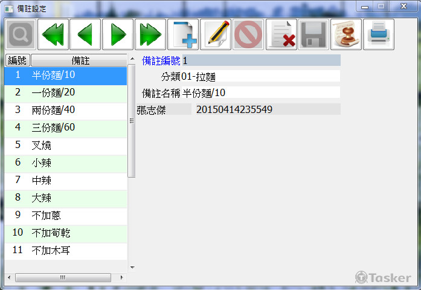This screenshot has width=421, height=290.
Task: Print using the printer icon
Action: pos(379,34)
